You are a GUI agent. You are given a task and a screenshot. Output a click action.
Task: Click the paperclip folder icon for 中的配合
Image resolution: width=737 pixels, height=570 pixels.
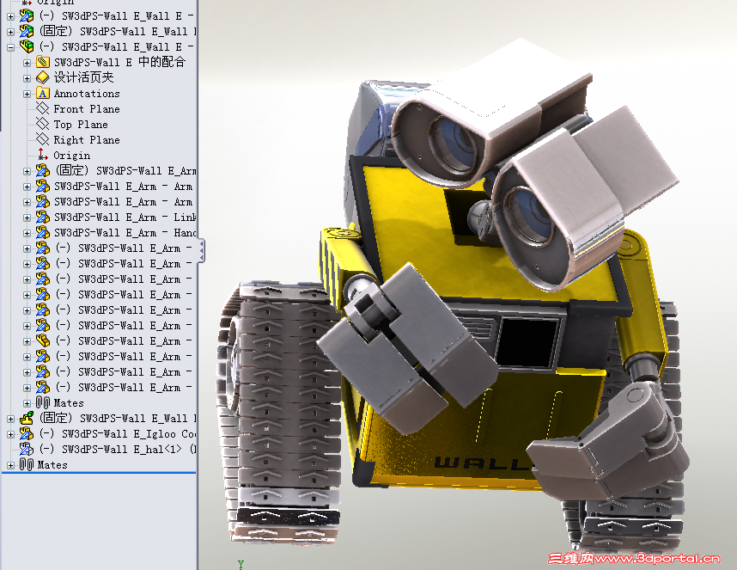(43, 62)
